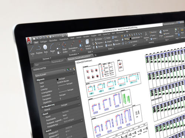Click the Planerhandbuch document tab
The image size is (185, 138).
click(57, 61)
